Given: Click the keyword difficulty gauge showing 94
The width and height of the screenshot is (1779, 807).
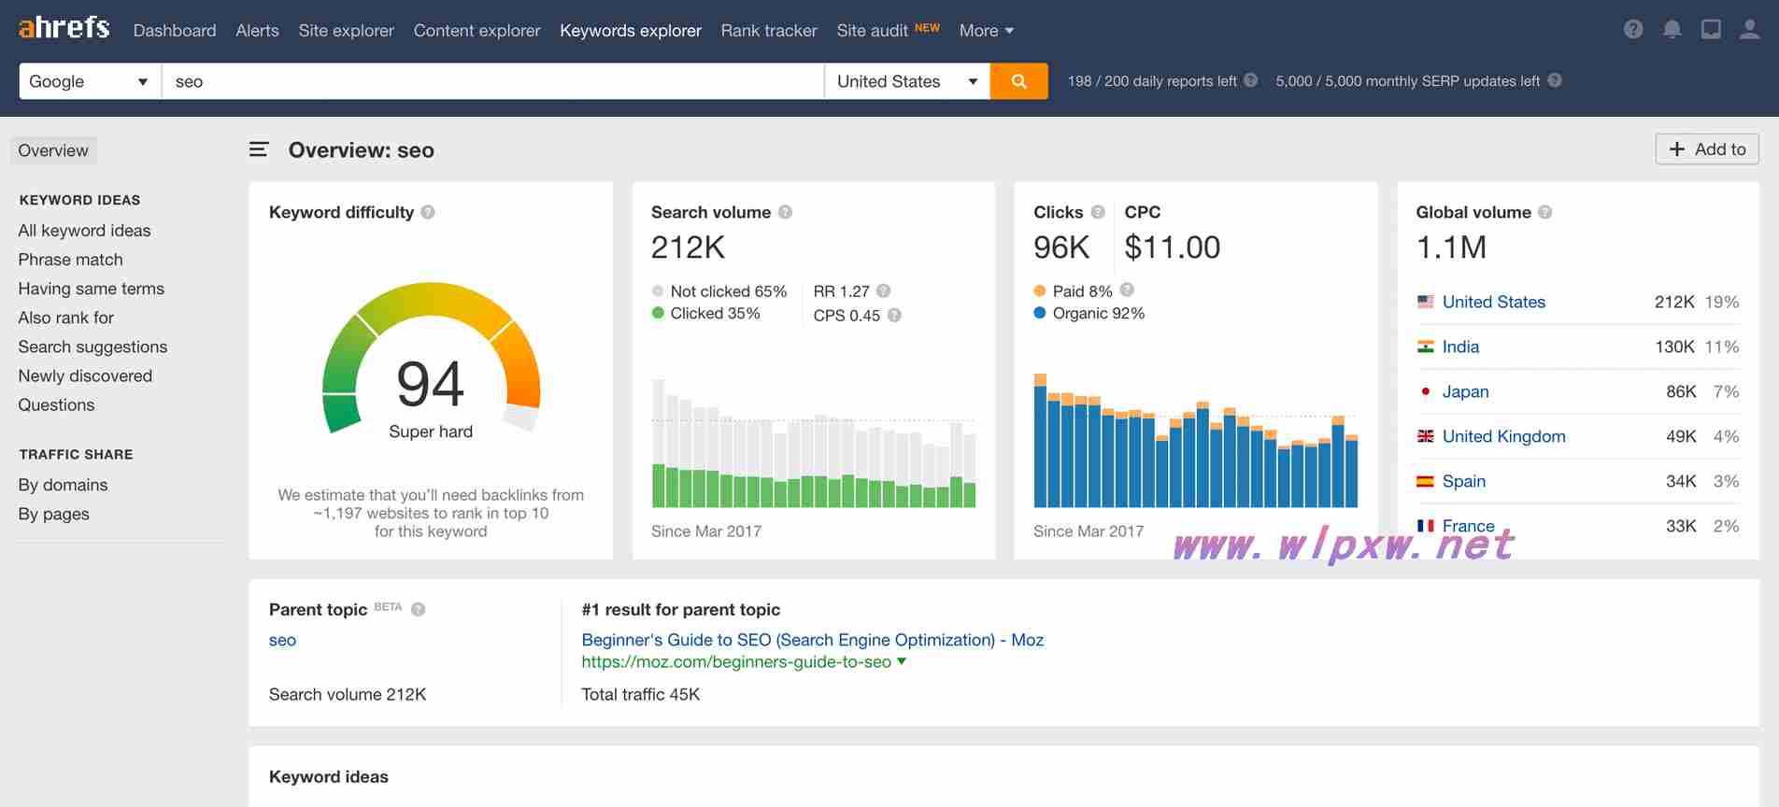Looking at the screenshot, I should pyautogui.click(x=431, y=360).
